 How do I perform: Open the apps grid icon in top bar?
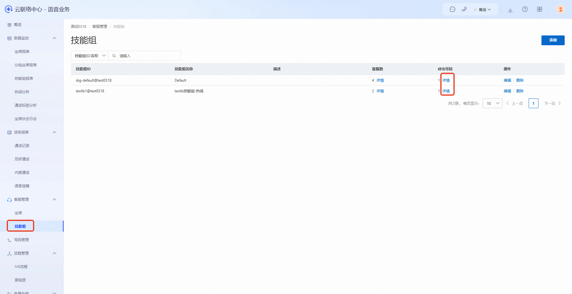(540, 9)
